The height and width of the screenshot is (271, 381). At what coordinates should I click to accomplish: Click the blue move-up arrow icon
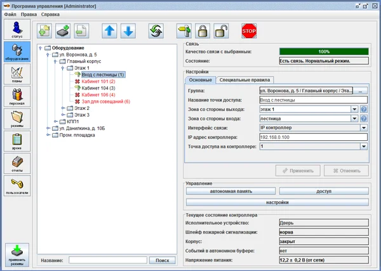click(110, 30)
